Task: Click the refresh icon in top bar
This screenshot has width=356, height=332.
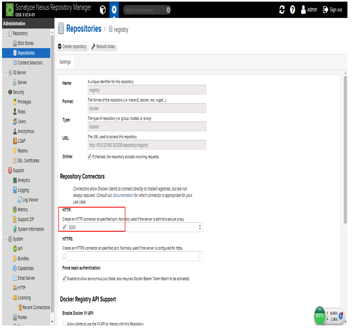Action: point(282,10)
